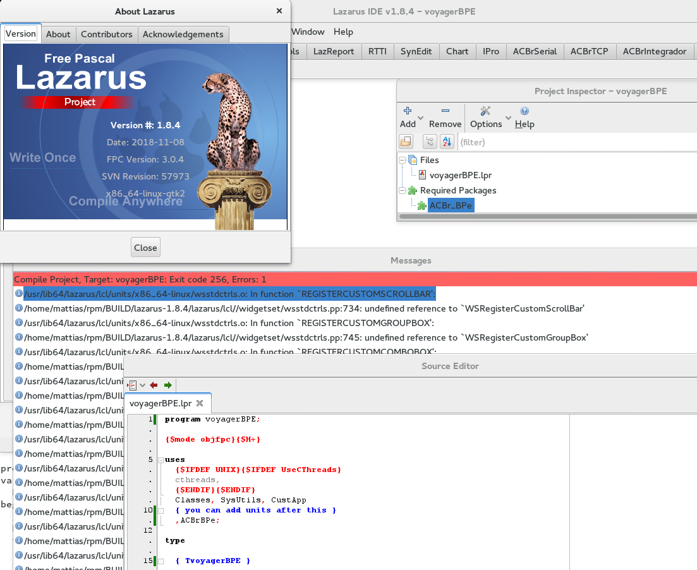Click the Source Editor jump history list icon
This screenshot has height=570, width=697.
tap(132, 385)
